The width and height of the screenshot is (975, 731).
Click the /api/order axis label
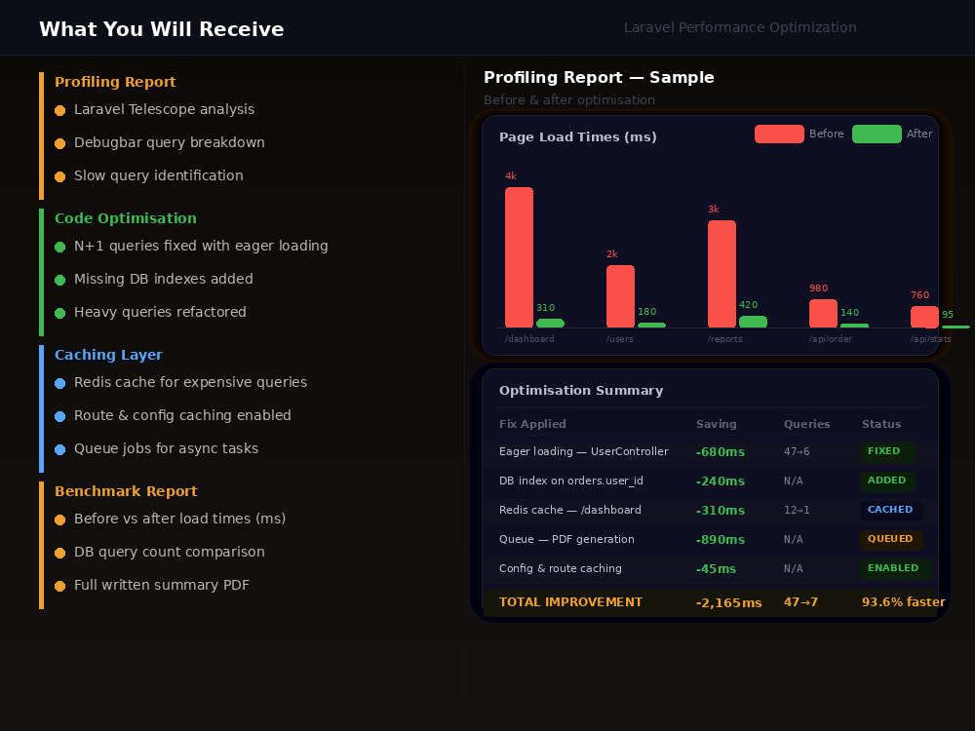click(830, 339)
